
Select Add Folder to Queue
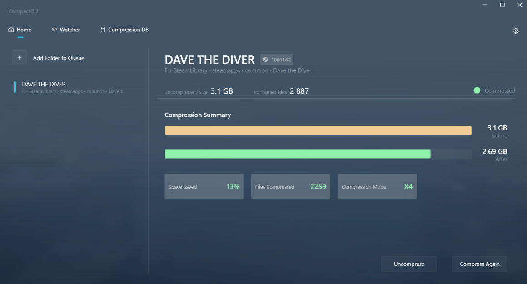click(58, 58)
